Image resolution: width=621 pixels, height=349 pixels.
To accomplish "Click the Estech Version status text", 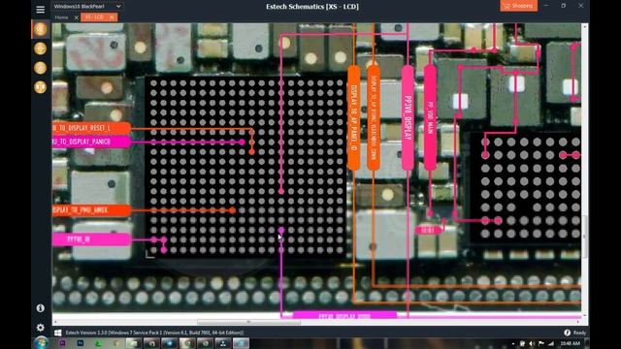I will (154, 333).
